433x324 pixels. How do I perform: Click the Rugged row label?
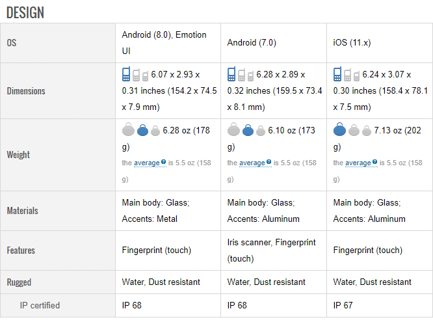tap(19, 282)
